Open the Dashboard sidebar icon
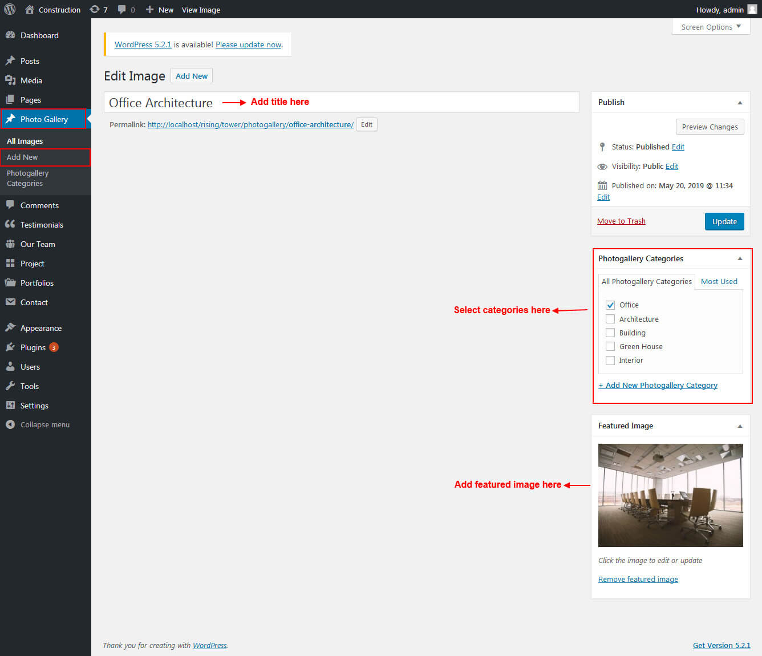Image resolution: width=762 pixels, height=656 pixels. coord(10,35)
